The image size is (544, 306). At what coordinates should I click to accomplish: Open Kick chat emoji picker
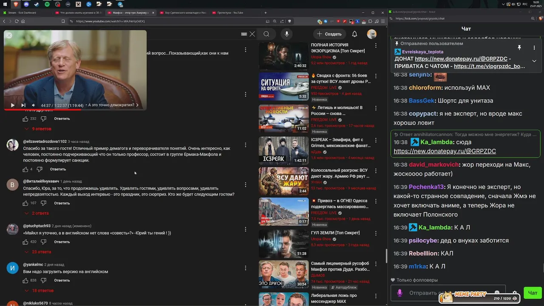(x=497, y=293)
